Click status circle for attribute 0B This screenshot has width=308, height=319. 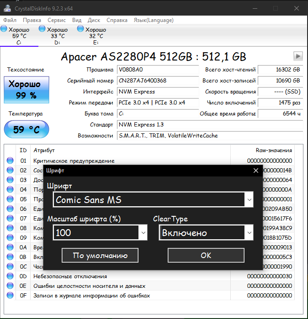click(10, 257)
